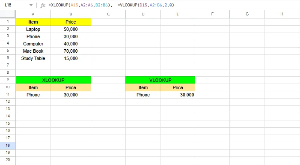Click the green VLOOKUP title cell
Viewport: 300px width, 165px height.
160,80
